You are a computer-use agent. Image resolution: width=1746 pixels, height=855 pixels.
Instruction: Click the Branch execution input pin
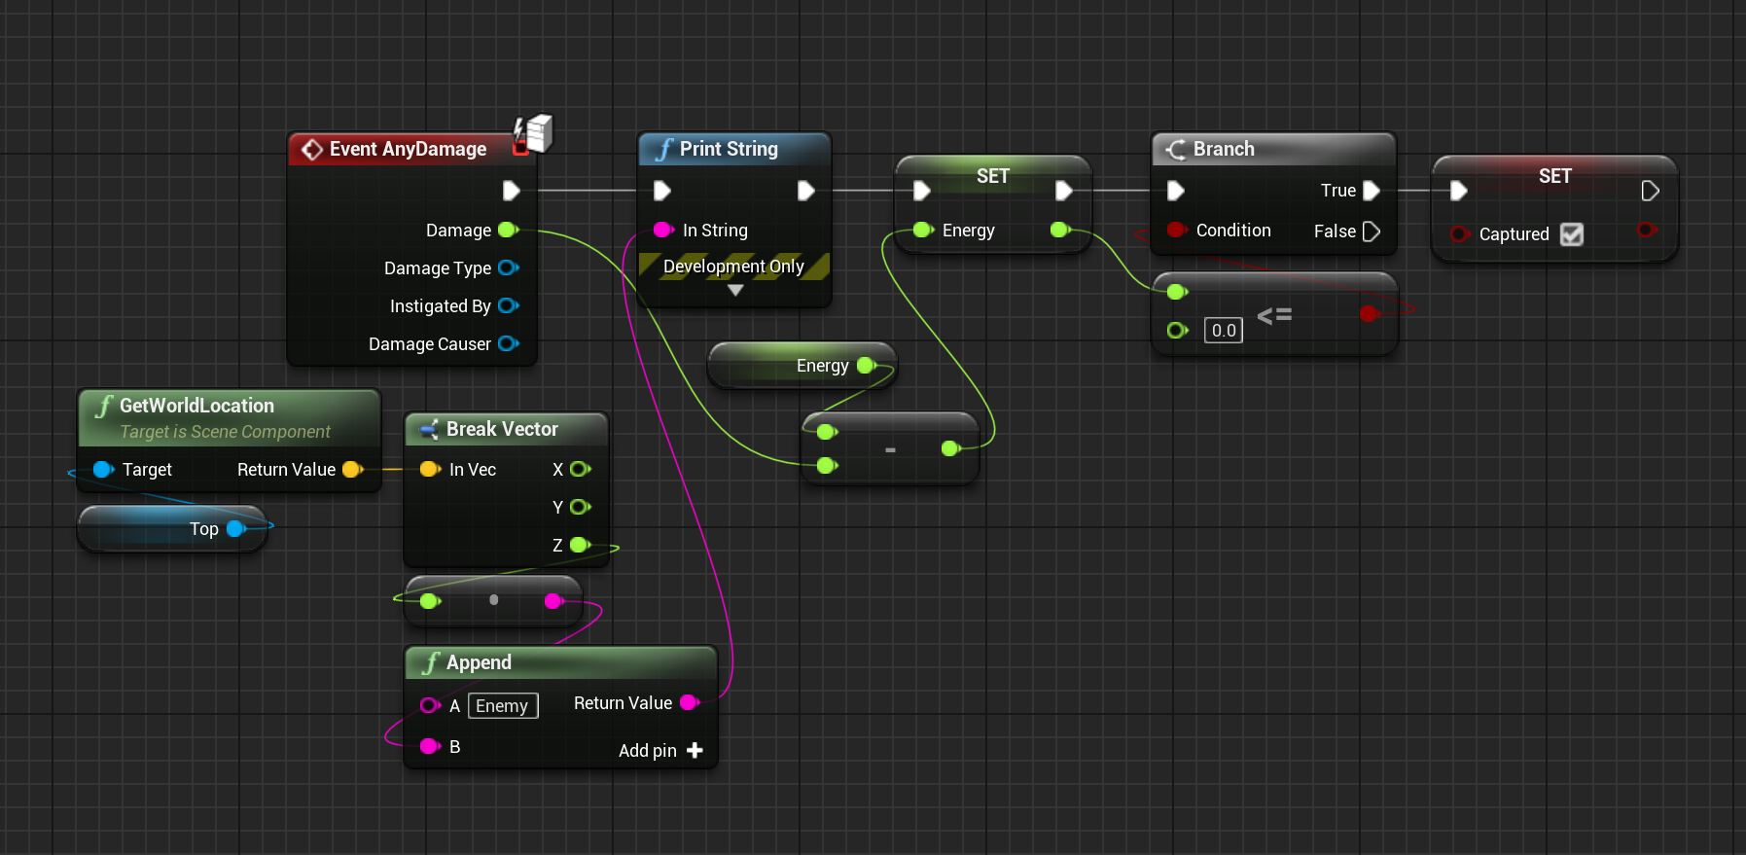click(x=1175, y=191)
